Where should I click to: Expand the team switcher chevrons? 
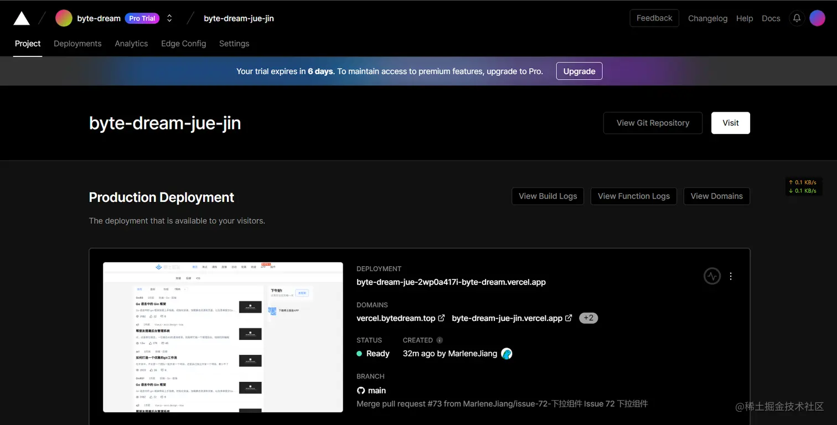169,18
